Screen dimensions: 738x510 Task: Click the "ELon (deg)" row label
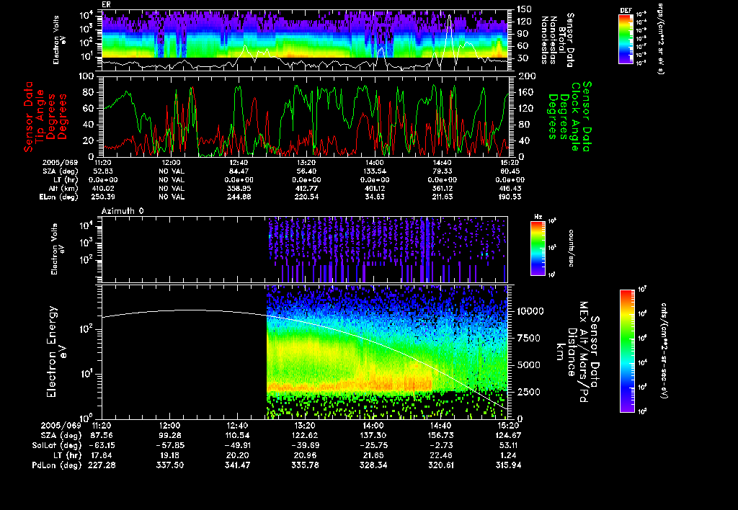[58, 197]
